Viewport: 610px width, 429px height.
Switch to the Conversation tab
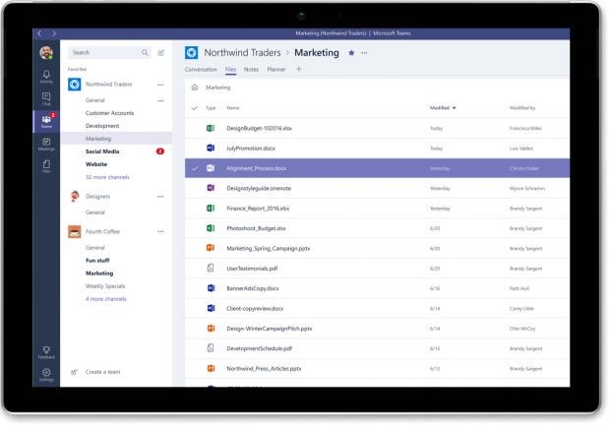click(201, 69)
